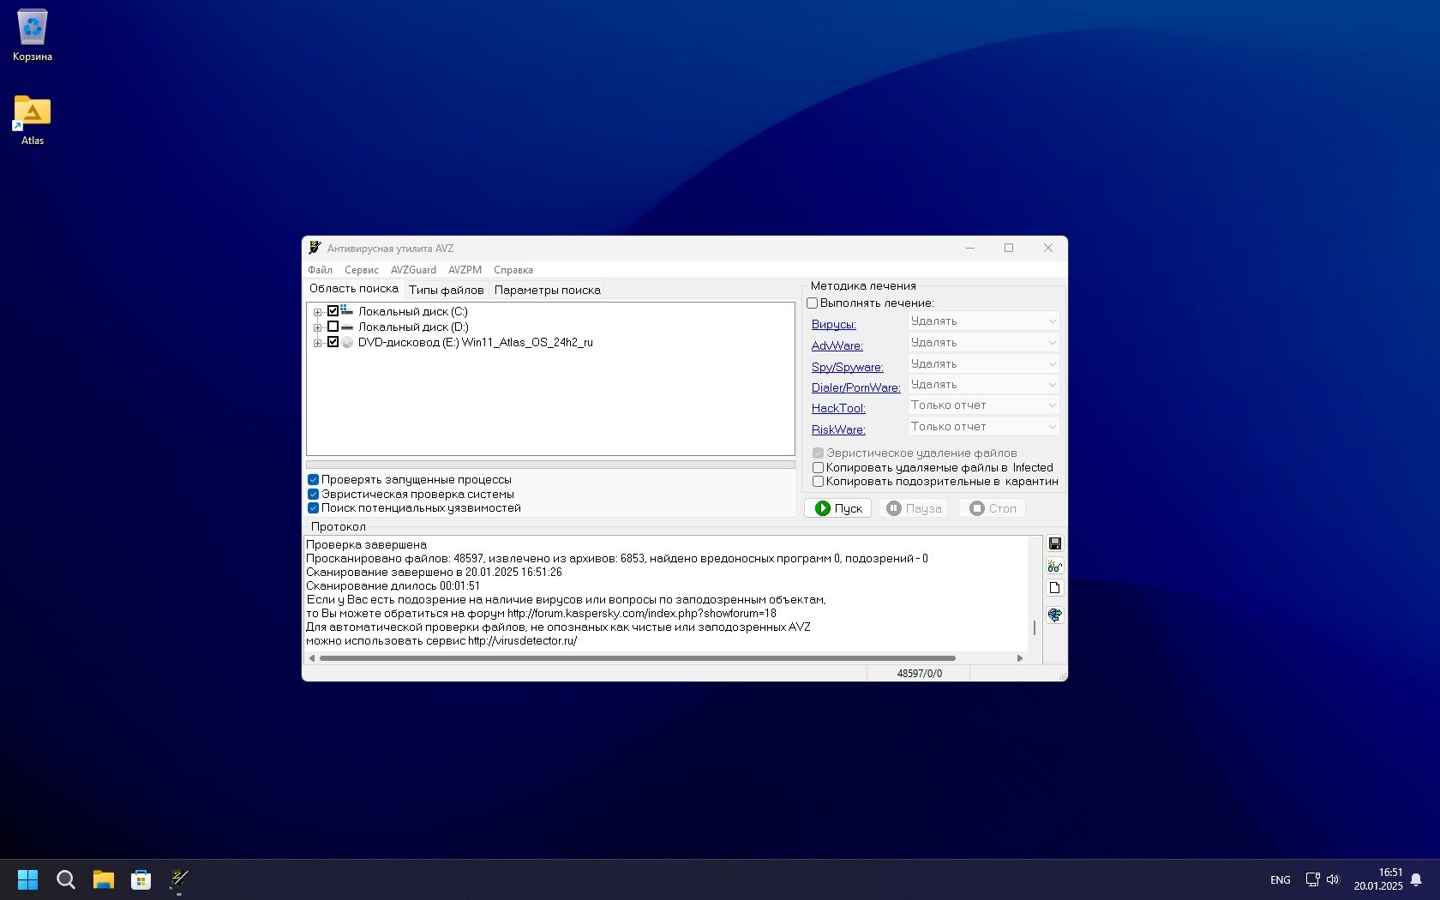Image resolution: width=1440 pixels, height=900 pixels.
Task: Open the Recycle Bin (Корзина) desktop icon
Action: tap(33, 36)
